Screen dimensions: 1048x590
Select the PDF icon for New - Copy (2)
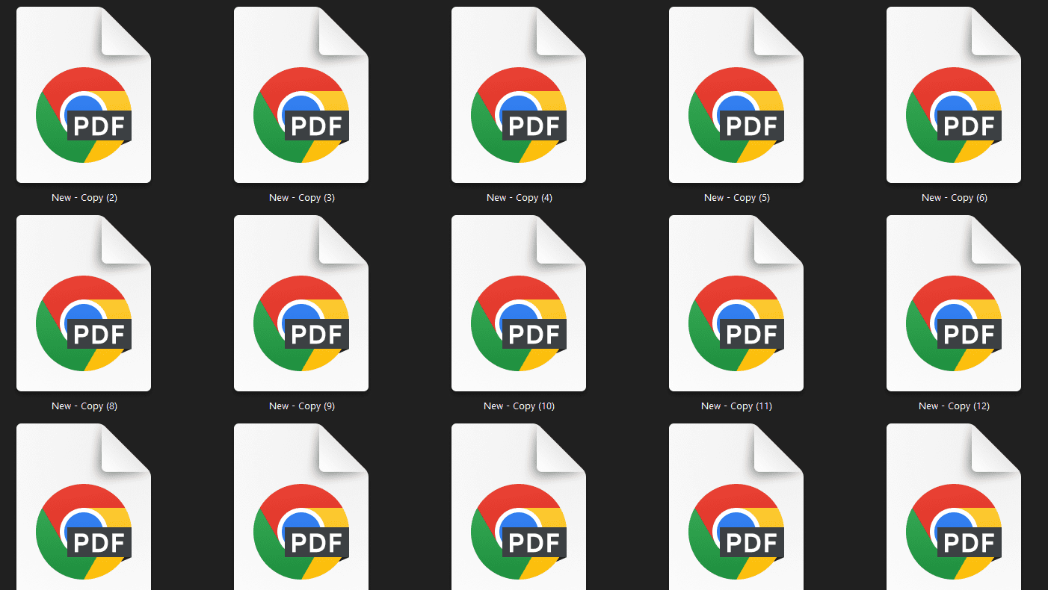click(x=84, y=95)
